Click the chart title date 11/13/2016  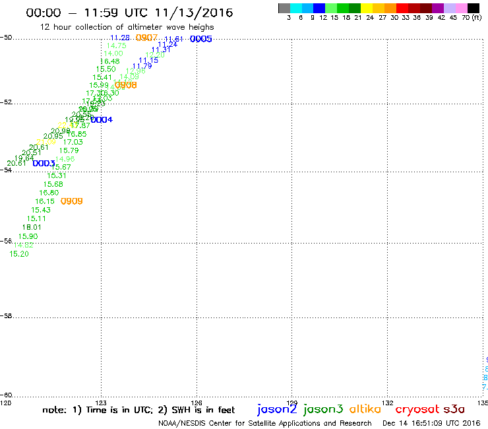point(194,13)
